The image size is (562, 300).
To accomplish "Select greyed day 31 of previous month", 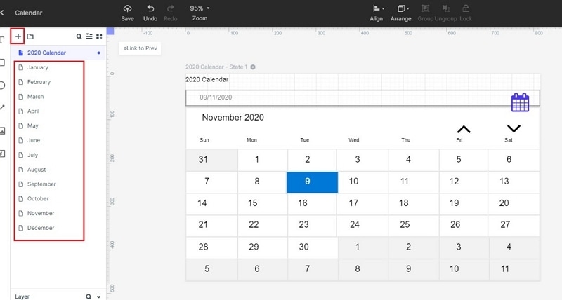I will (212, 160).
